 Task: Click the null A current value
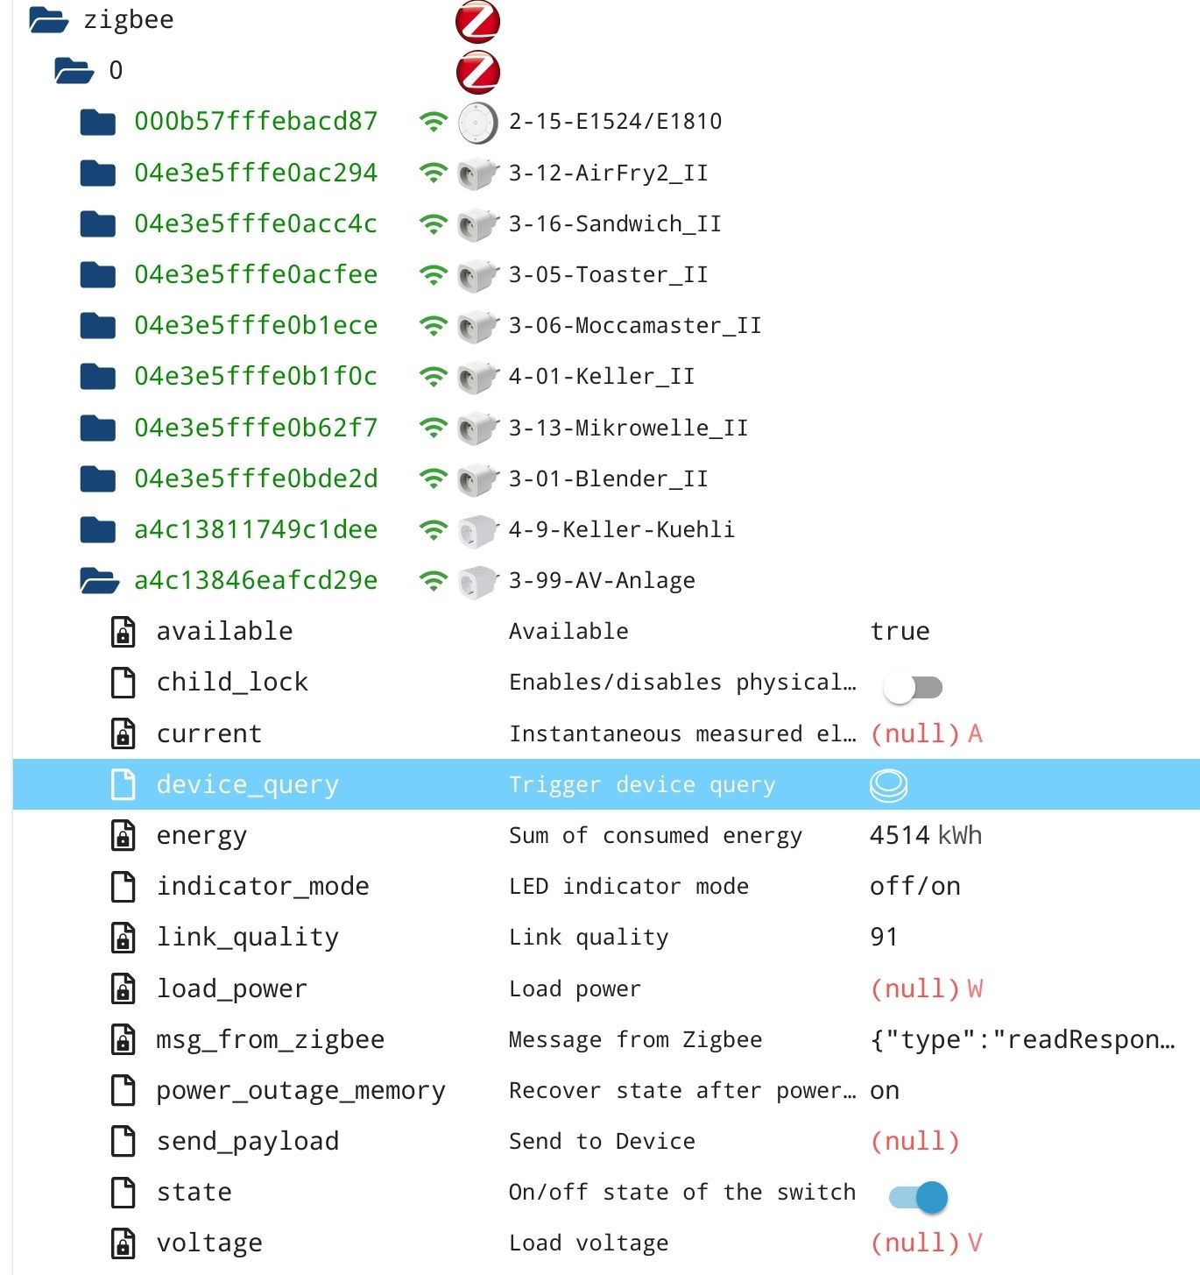click(927, 733)
